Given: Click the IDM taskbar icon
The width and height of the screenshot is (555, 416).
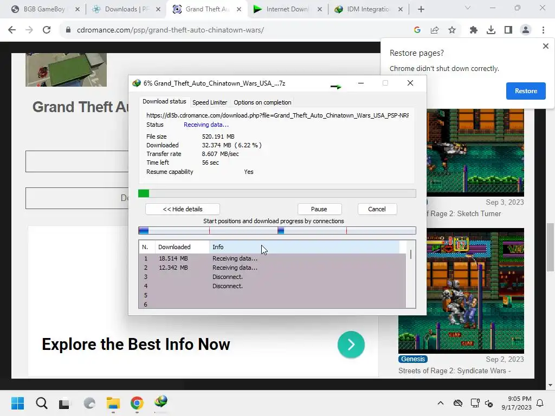Looking at the screenshot, I should click(161, 402).
